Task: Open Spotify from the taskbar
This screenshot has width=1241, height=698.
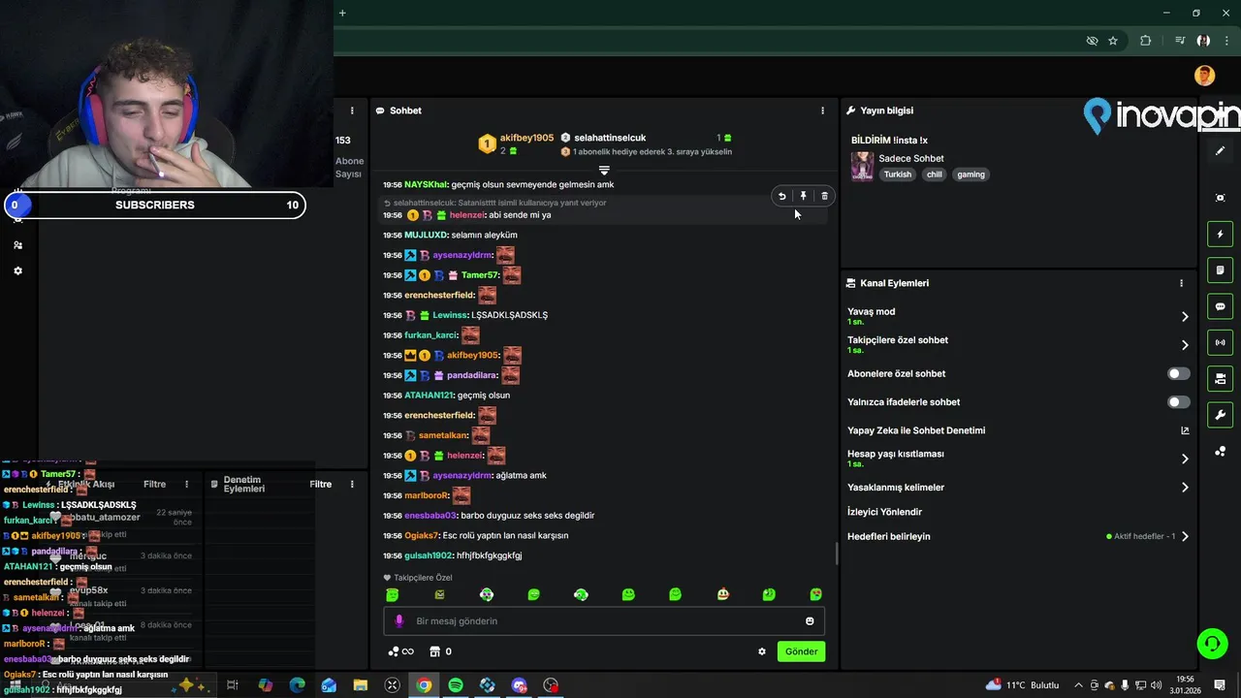Action: click(x=456, y=685)
